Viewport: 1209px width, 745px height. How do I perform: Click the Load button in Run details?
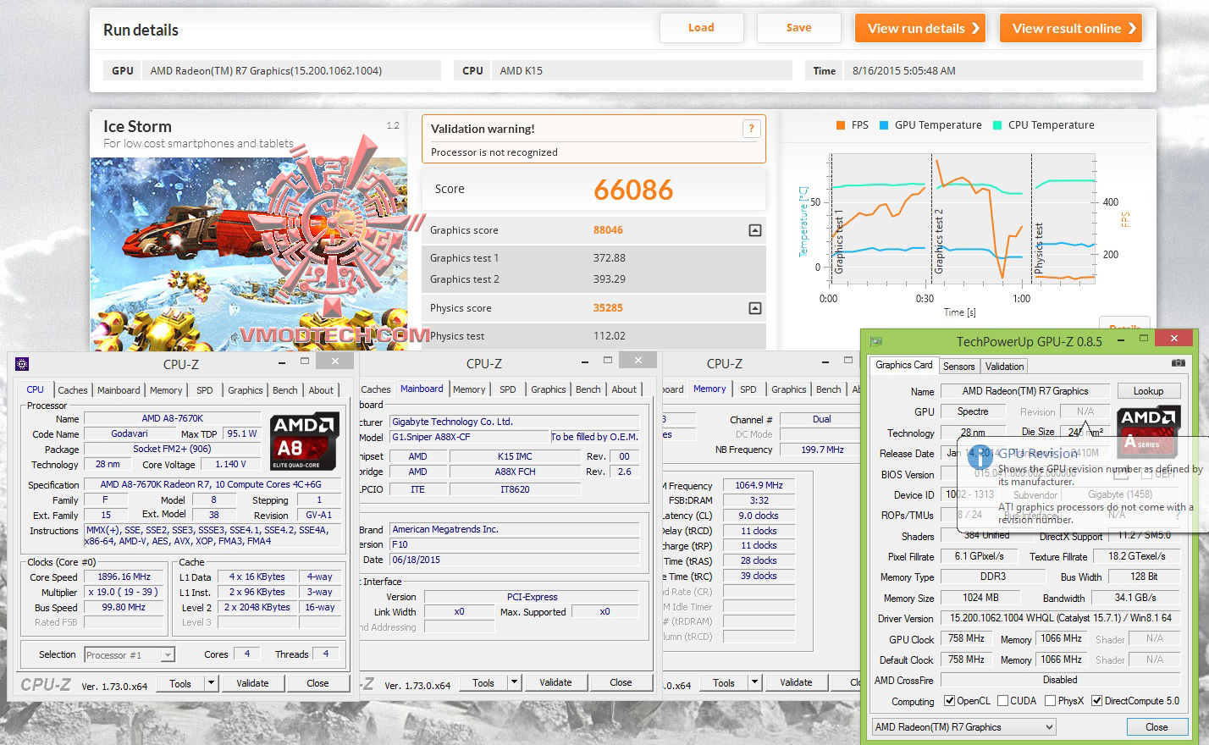click(701, 28)
